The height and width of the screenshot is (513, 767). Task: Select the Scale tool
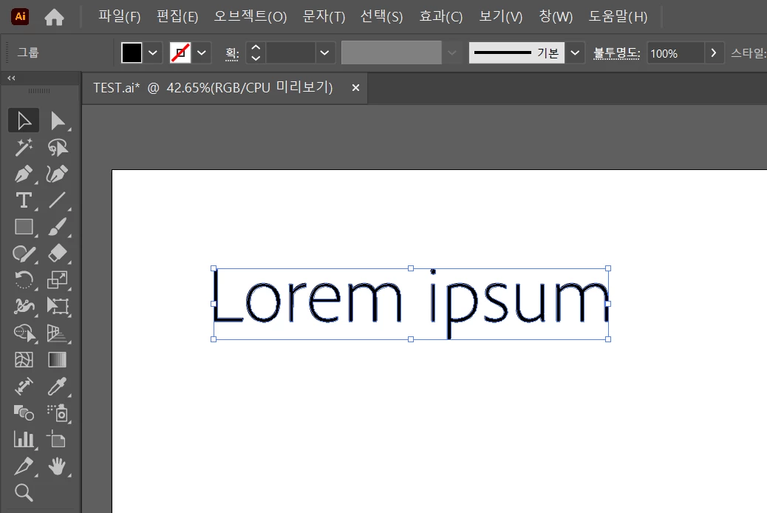(57, 279)
